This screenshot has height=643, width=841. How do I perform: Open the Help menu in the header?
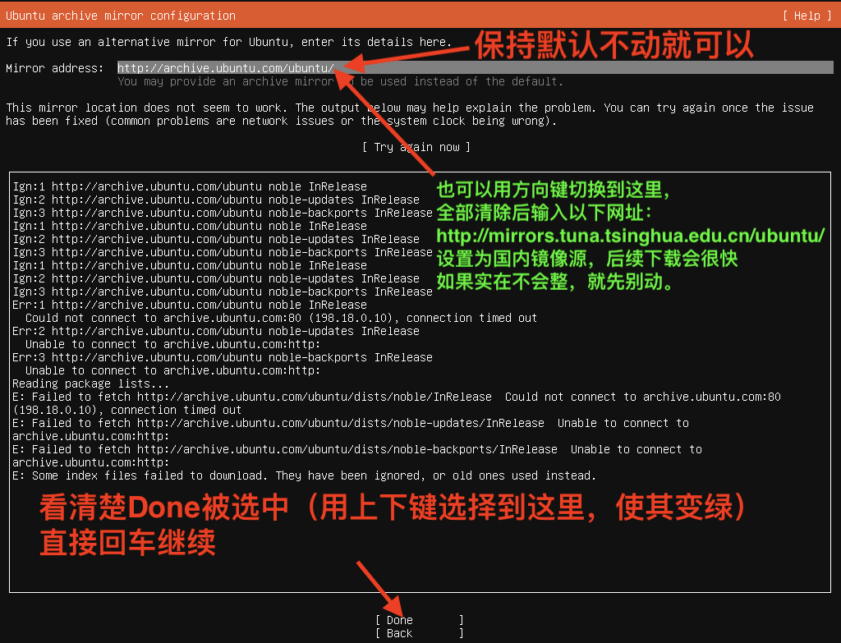coord(807,16)
